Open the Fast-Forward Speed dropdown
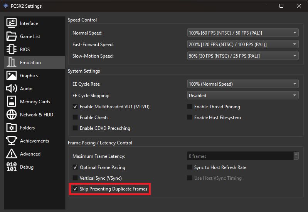Viewport: 308px width, 212px height. (243, 45)
